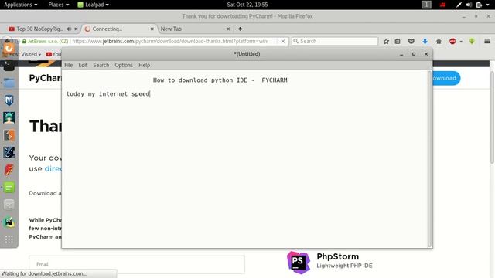Click the grey dock icon below Leafpad
The height and width of the screenshot is (278, 495).
pyautogui.click(x=9, y=205)
